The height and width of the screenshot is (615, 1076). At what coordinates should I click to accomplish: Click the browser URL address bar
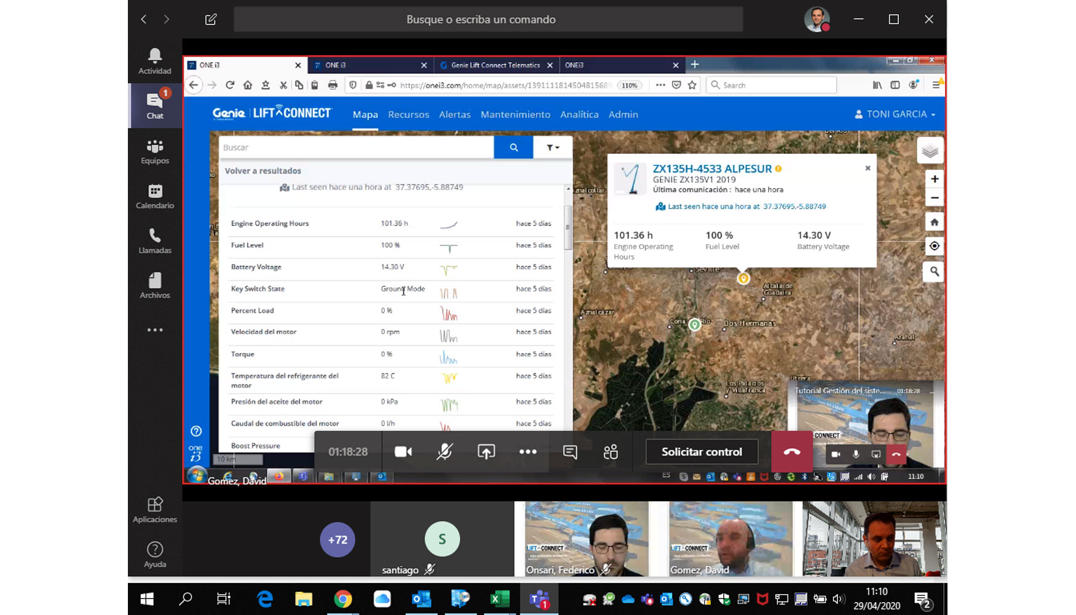click(504, 85)
